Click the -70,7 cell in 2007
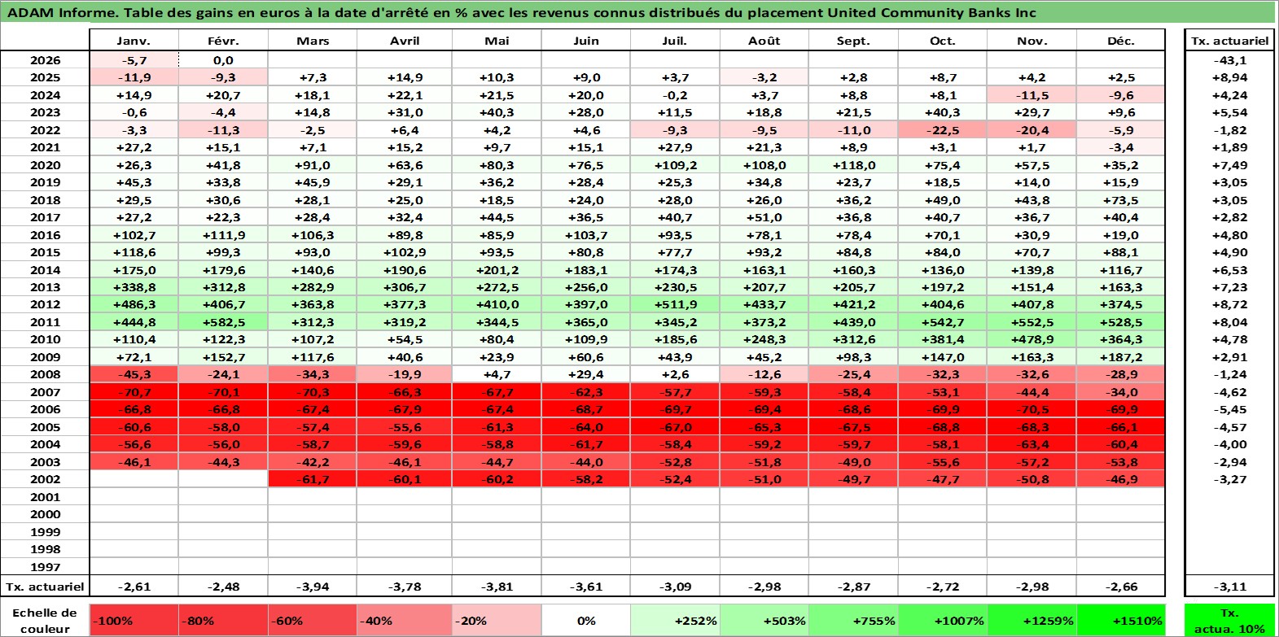This screenshot has width=1279, height=637. point(134,392)
